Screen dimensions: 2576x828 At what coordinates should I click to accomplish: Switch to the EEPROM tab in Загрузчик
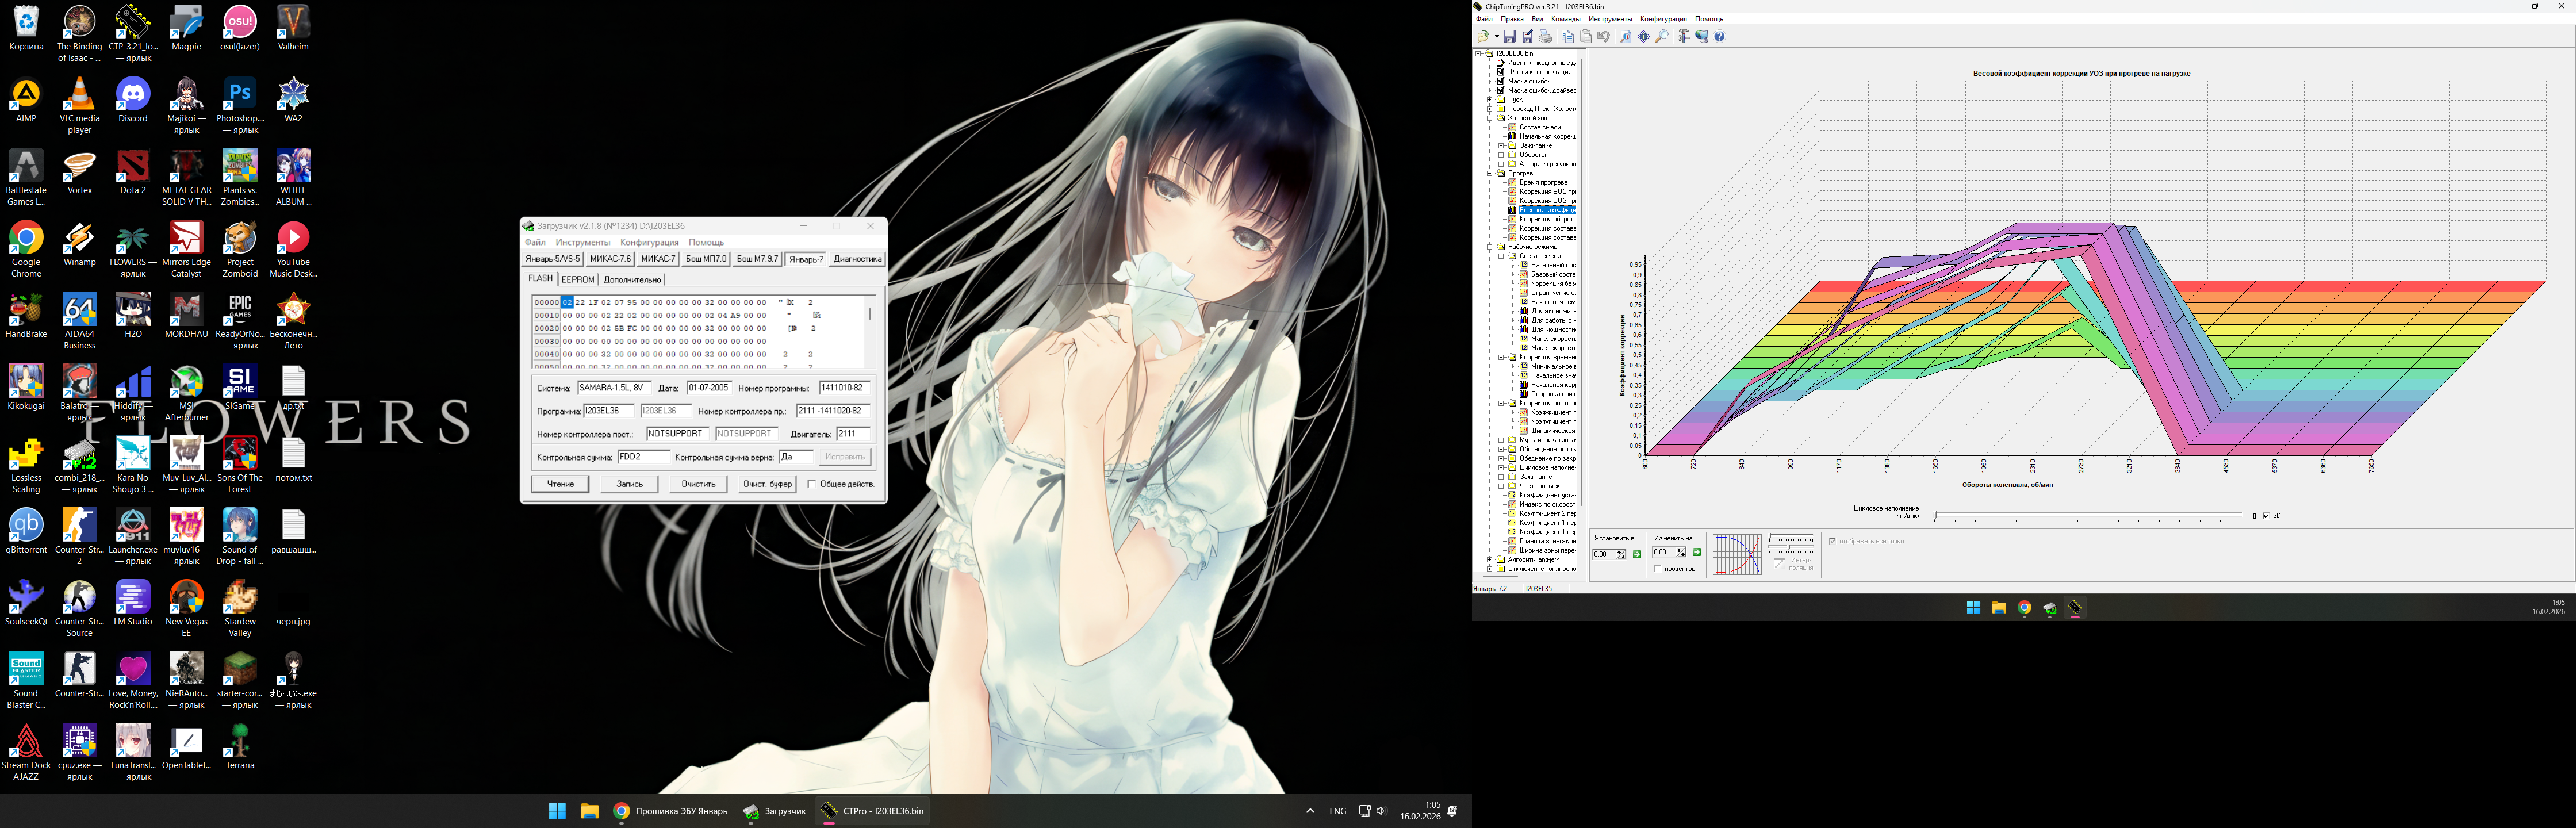point(578,280)
